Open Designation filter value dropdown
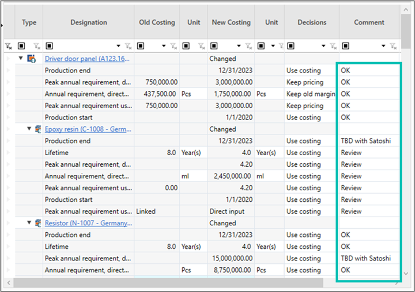 pyautogui.click(x=118, y=46)
